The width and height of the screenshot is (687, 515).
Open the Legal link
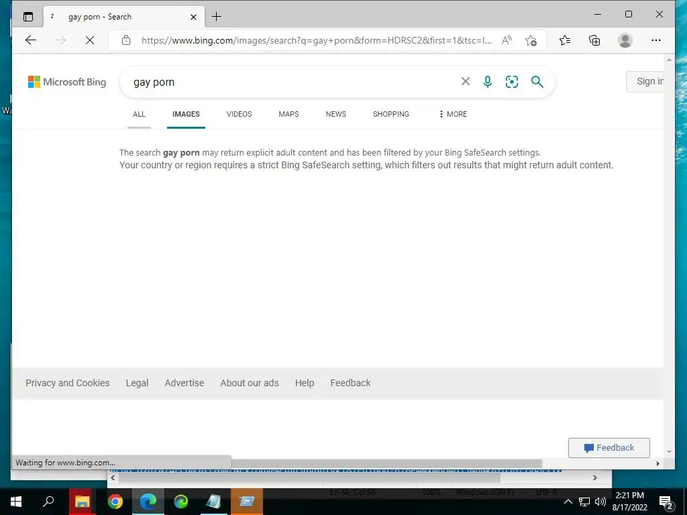[x=137, y=383]
